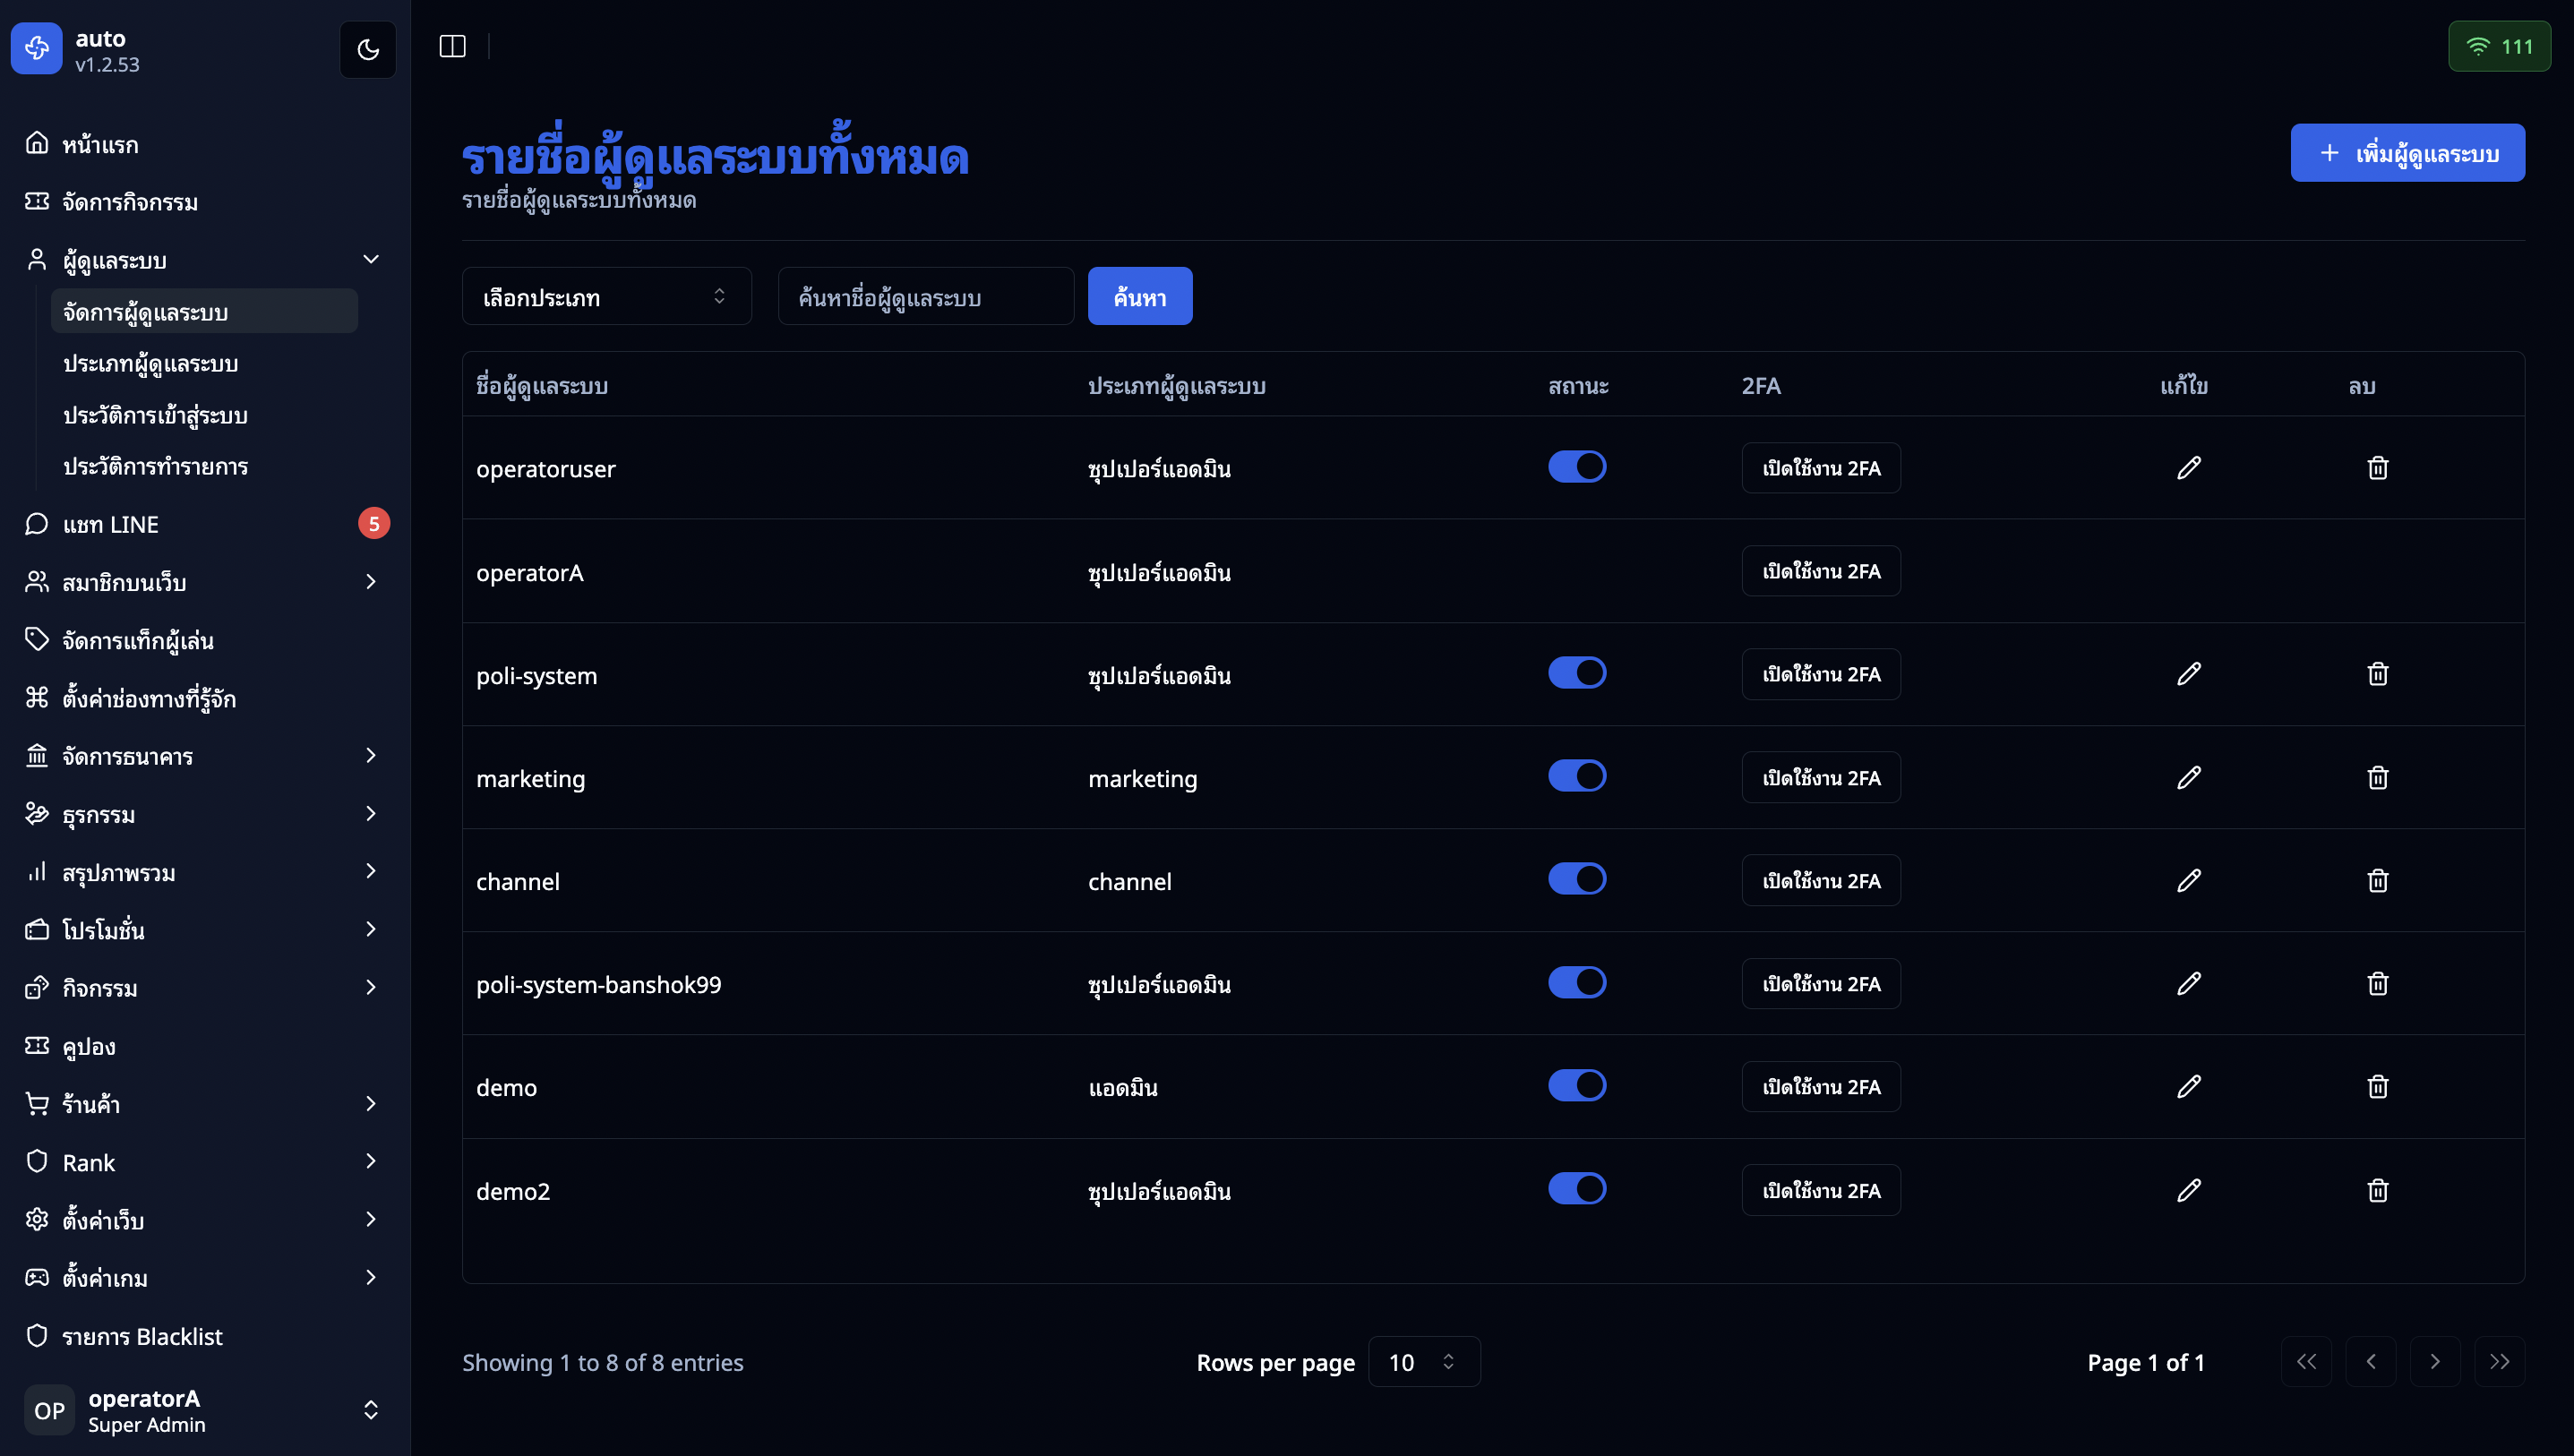Click the ค้นหา search button

tap(1139, 297)
